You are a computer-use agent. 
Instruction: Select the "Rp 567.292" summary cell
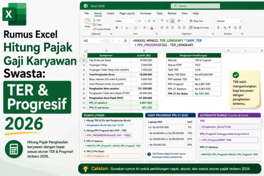tap(207, 94)
